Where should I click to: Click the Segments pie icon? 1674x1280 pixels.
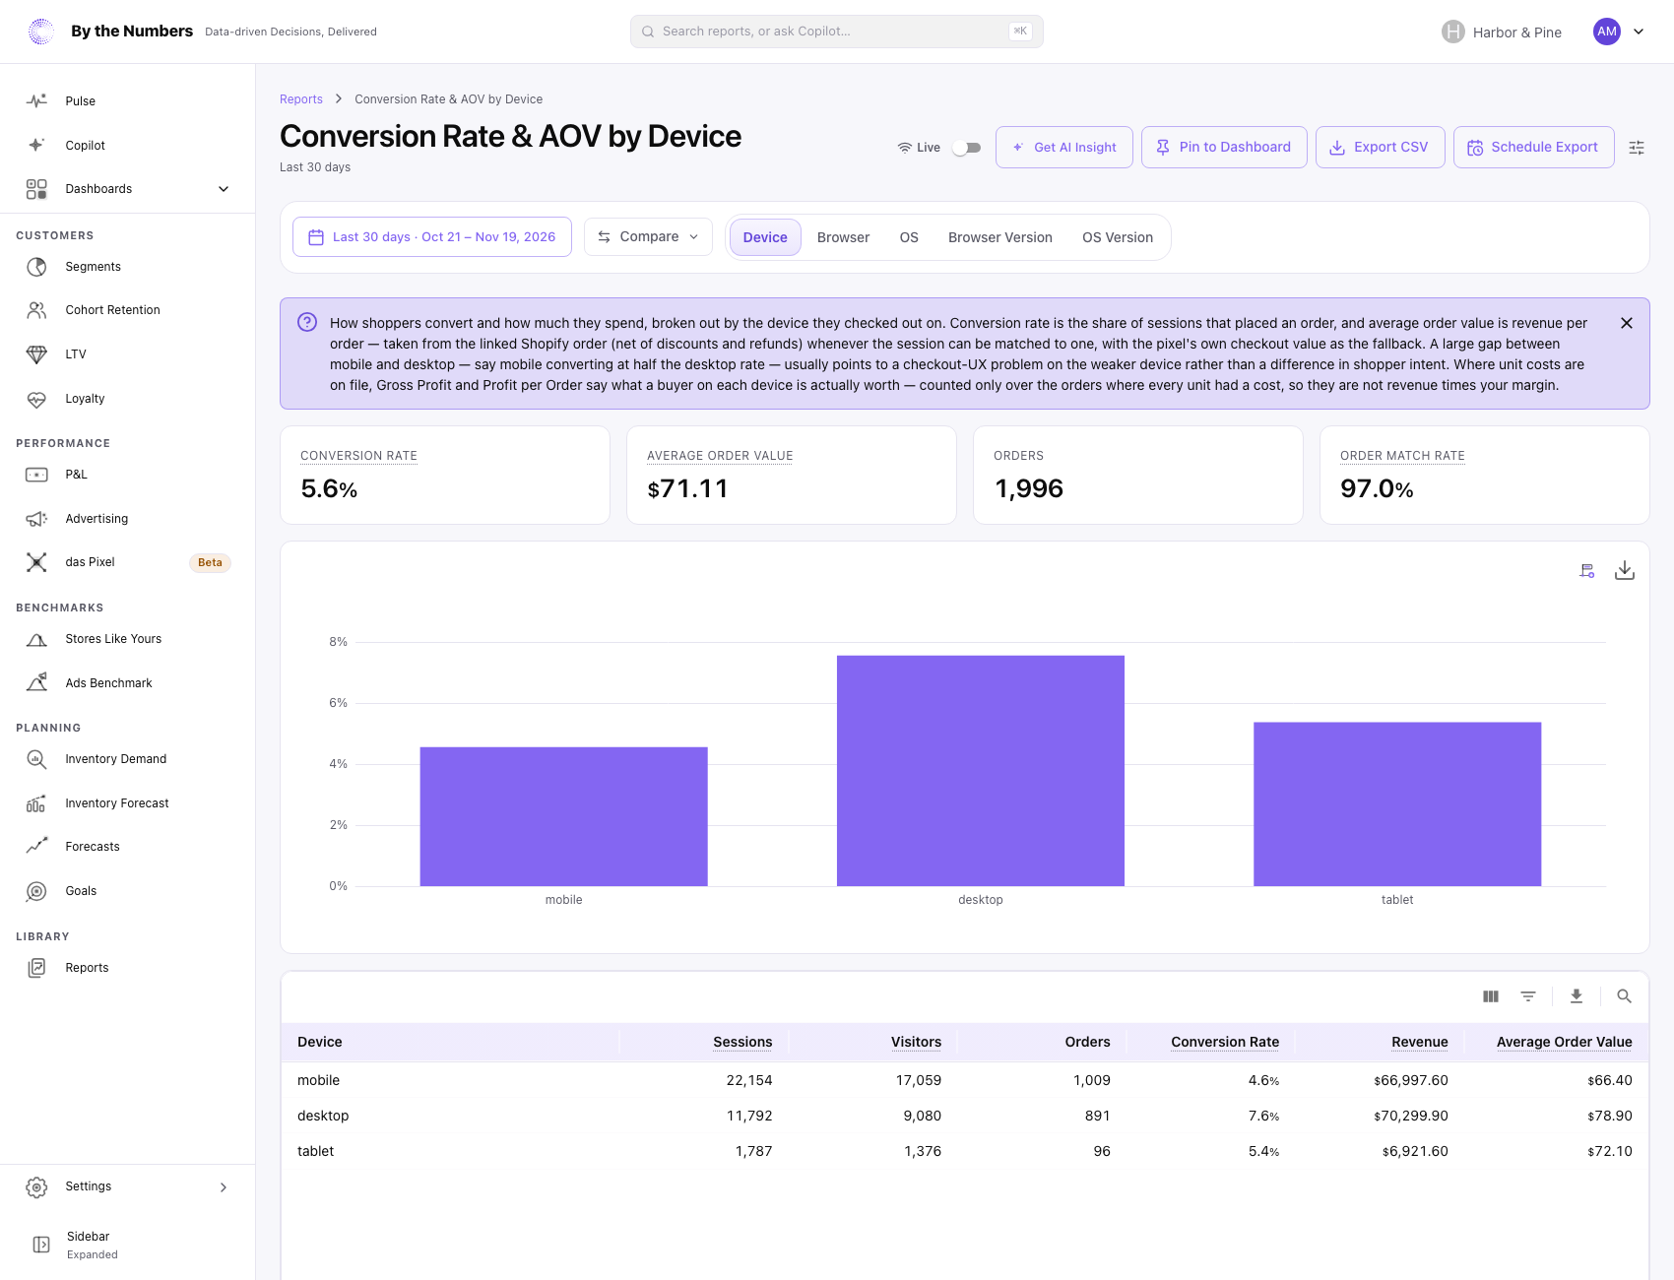coord(36,267)
